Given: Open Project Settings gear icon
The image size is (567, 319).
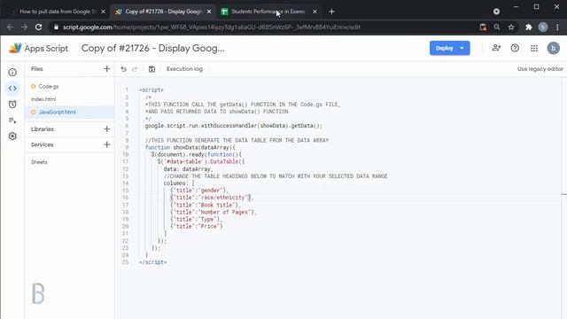Looking at the screenshot, I should [x=12, y=136].
